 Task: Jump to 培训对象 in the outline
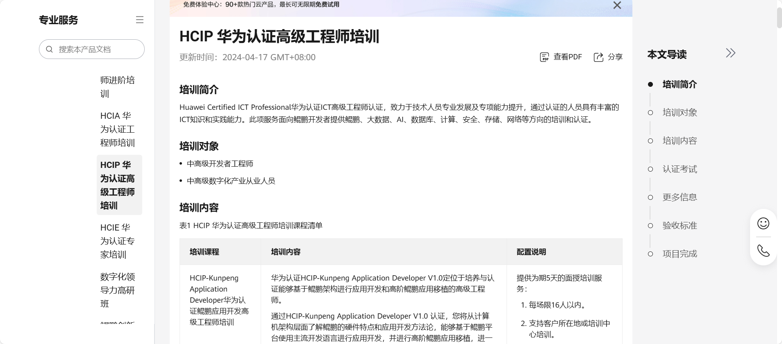(680, 113)
